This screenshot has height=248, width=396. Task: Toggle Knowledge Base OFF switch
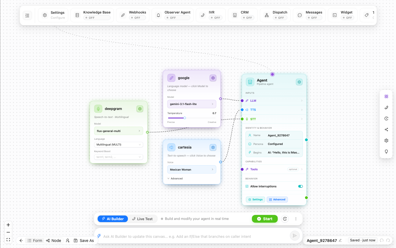click(97, 18)
